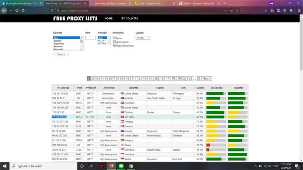
Task: Open the Windows Start button
Action: [x=5, y=166]
